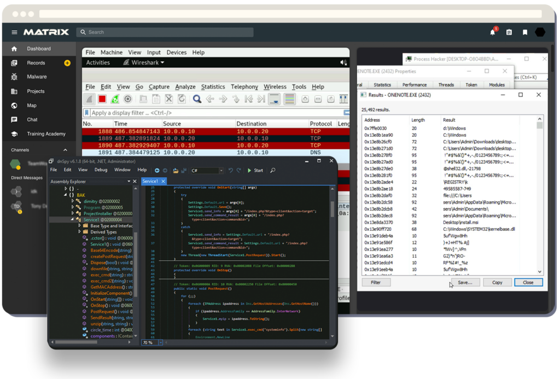Open Records in Matrix sidebar
Image resolution: width=560 pixels, height=379 pixels.
36,63
